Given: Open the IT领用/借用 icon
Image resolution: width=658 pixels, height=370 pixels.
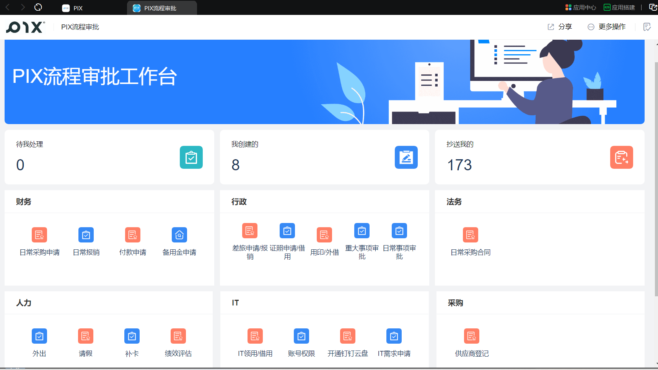Looking at the screenshot, I should (x=255, y=336).
